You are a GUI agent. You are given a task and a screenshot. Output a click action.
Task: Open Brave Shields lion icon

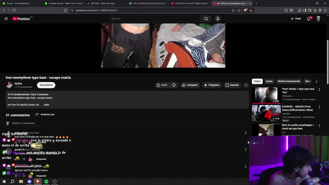(x=245, y=10)
